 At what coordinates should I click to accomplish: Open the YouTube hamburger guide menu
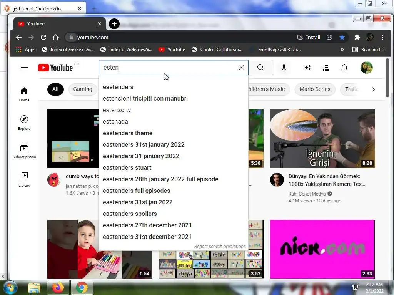24,68
